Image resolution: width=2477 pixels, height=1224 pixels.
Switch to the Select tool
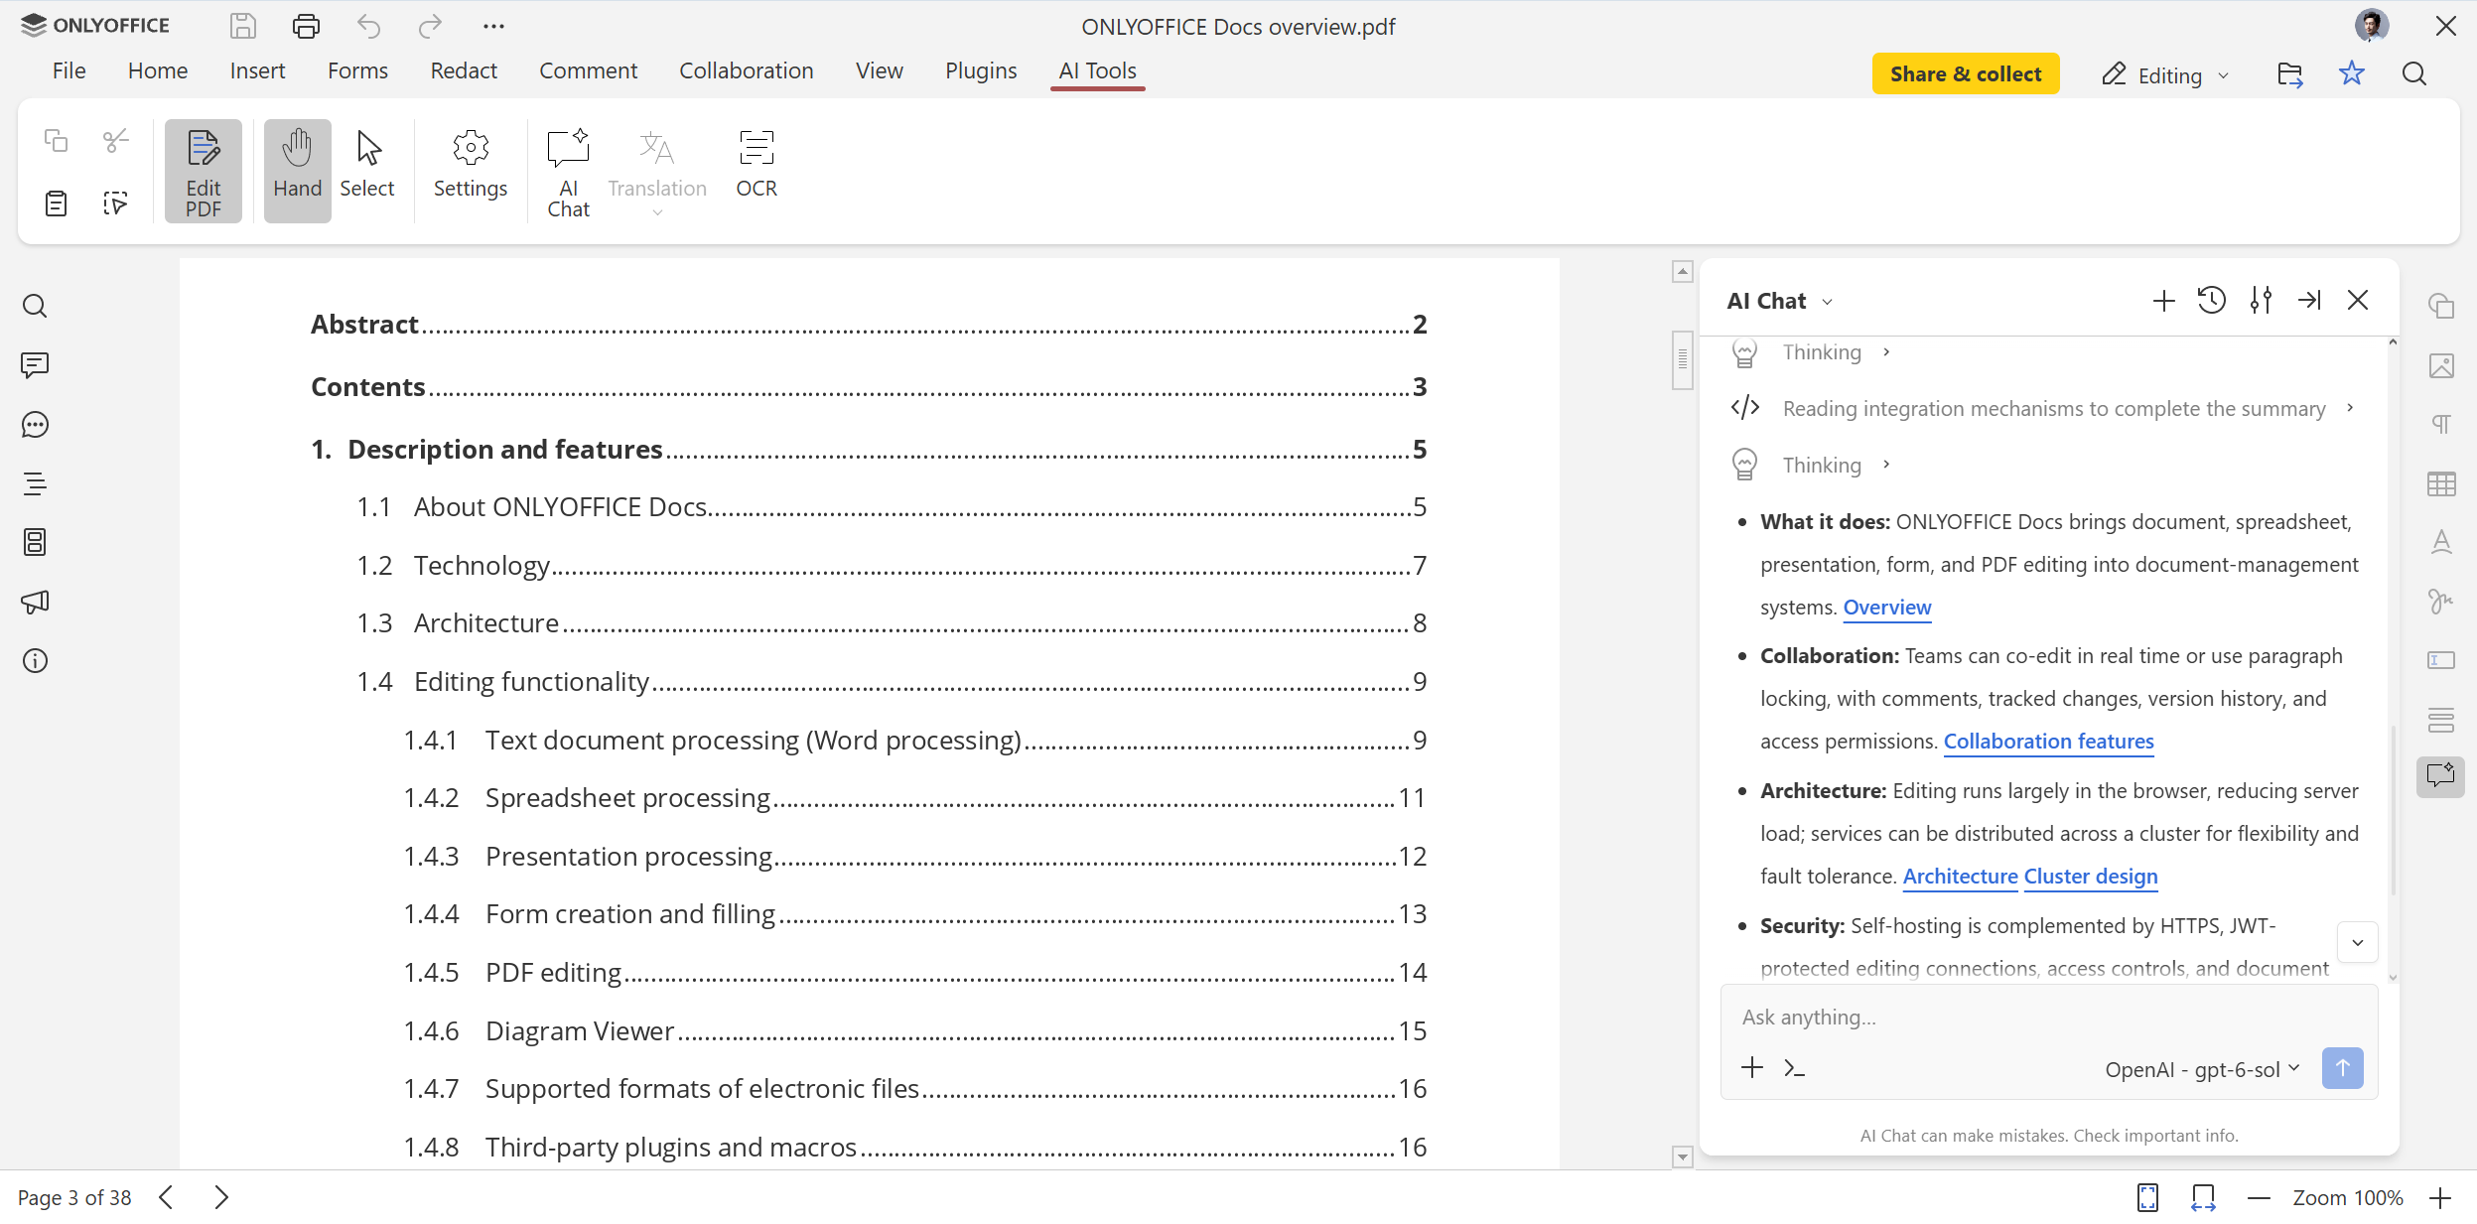point(367,166)
